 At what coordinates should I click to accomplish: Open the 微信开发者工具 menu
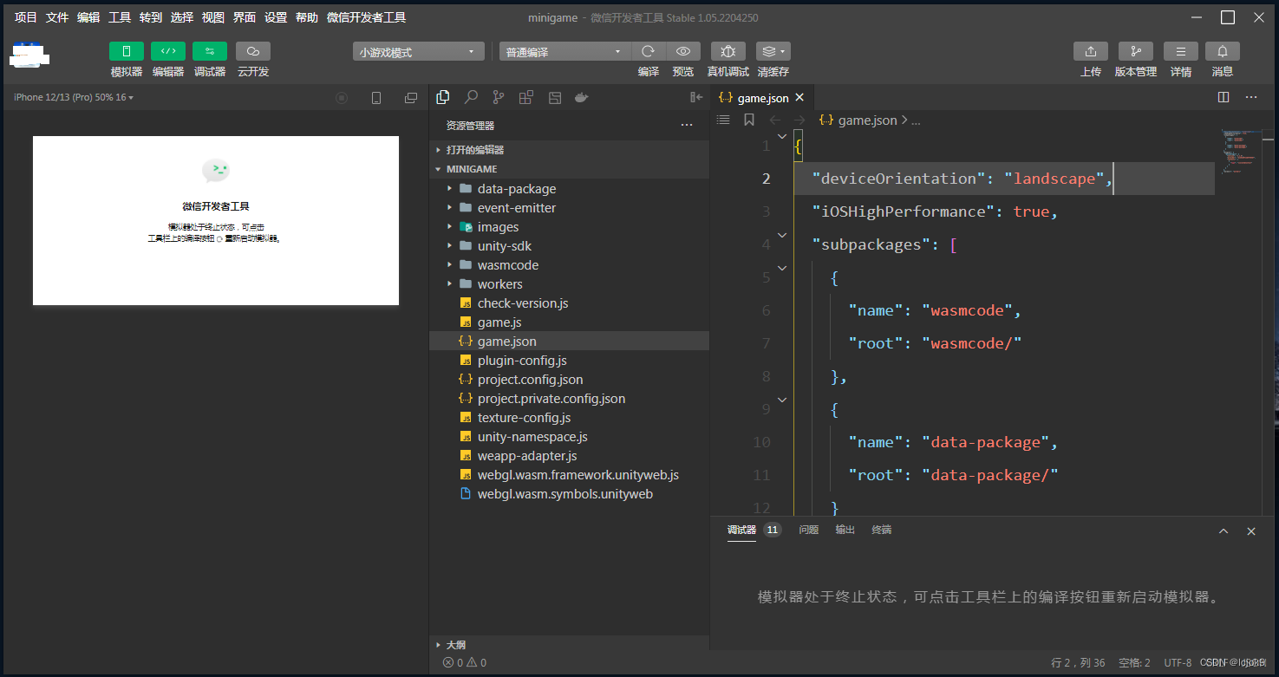pyautogui.click(x=366, y=17)
